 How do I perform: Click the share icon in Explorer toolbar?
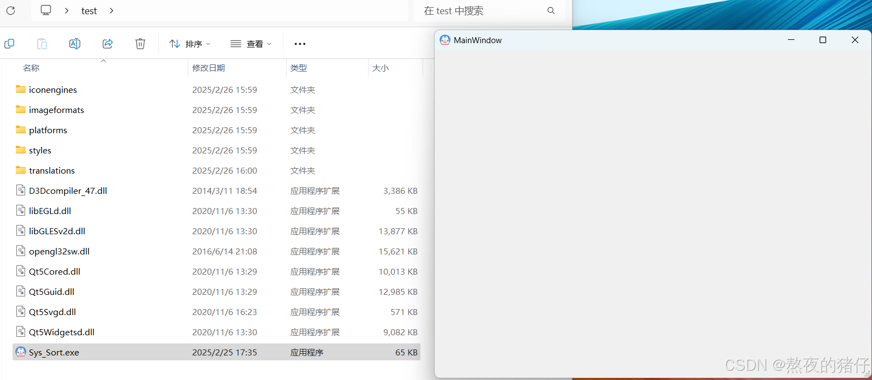(108, 44)
